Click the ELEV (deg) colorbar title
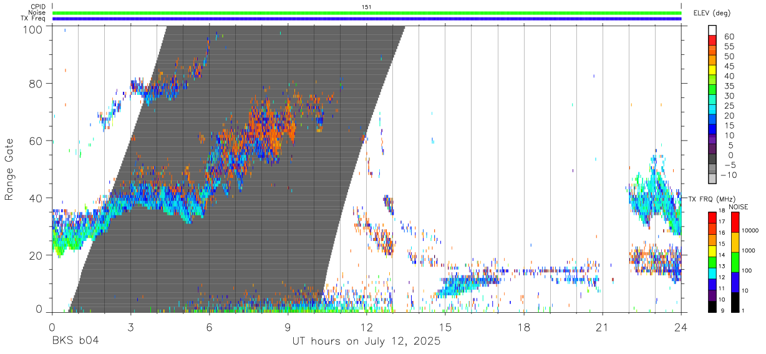Viewport: 766px width, 354px height. pos(712,13)
